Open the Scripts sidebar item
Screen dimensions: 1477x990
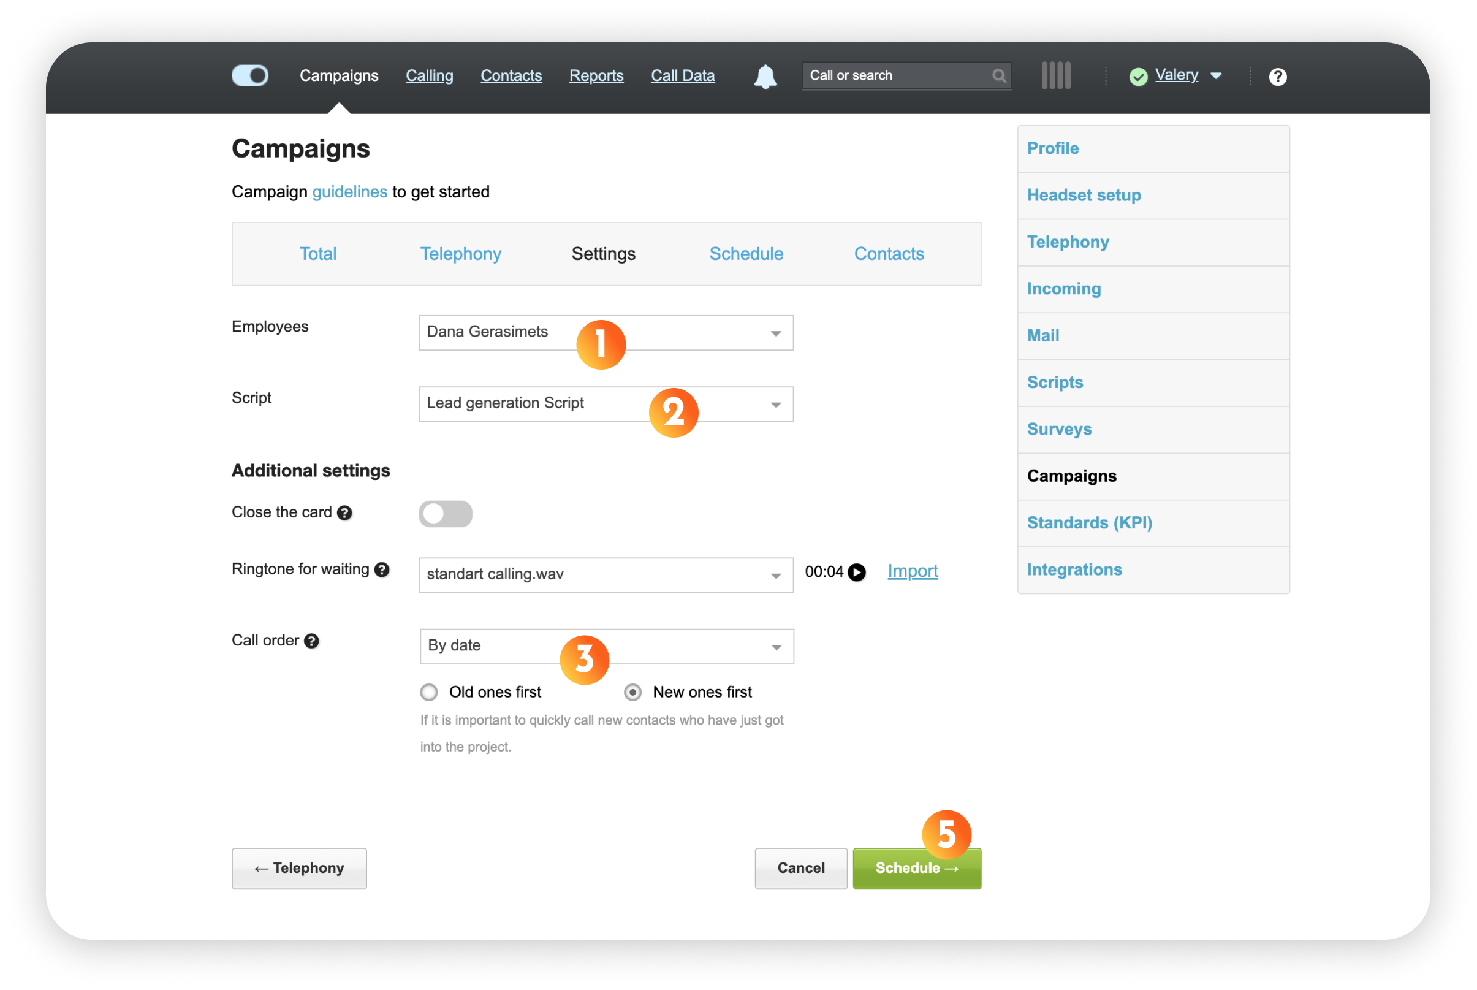(x=1055, y=383)
